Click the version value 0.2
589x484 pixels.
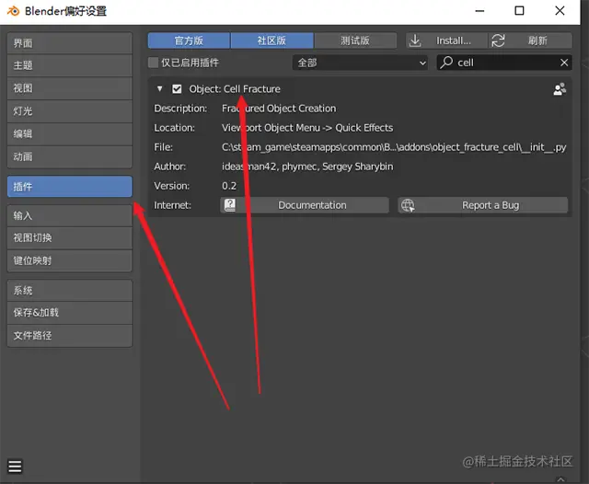[229, 186]
